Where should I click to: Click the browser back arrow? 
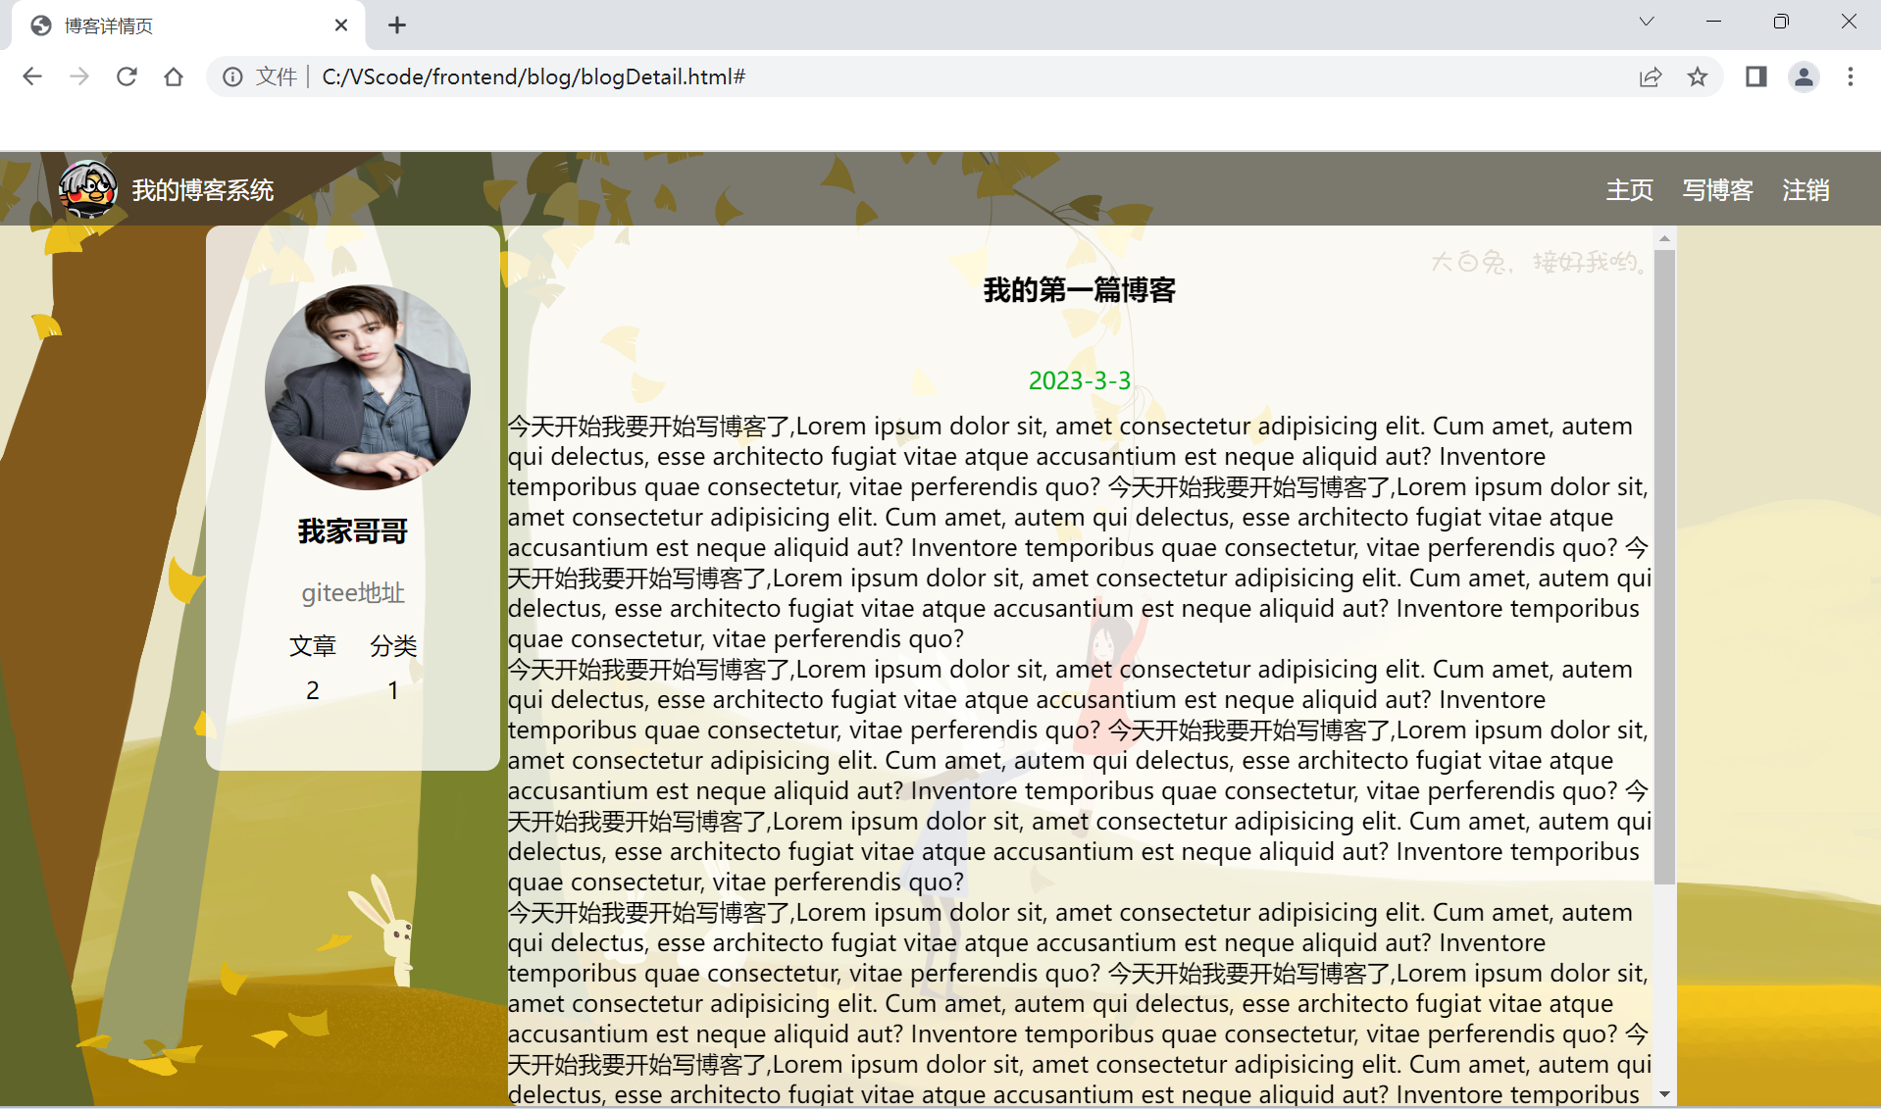pos(32,76)
